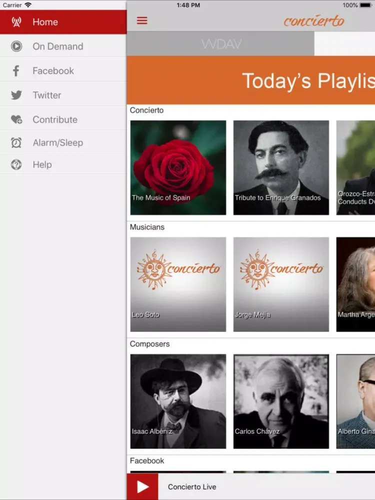Open the Alarm/Sleep menu item
Screen dimensions: 375x500
click(63, 142)
